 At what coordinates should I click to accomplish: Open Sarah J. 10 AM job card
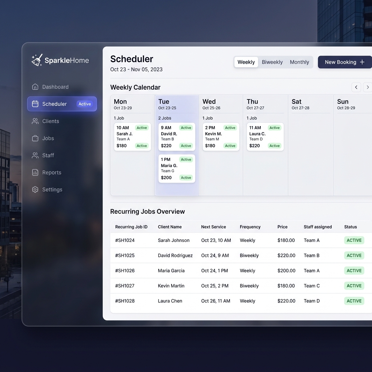point(132,137)
